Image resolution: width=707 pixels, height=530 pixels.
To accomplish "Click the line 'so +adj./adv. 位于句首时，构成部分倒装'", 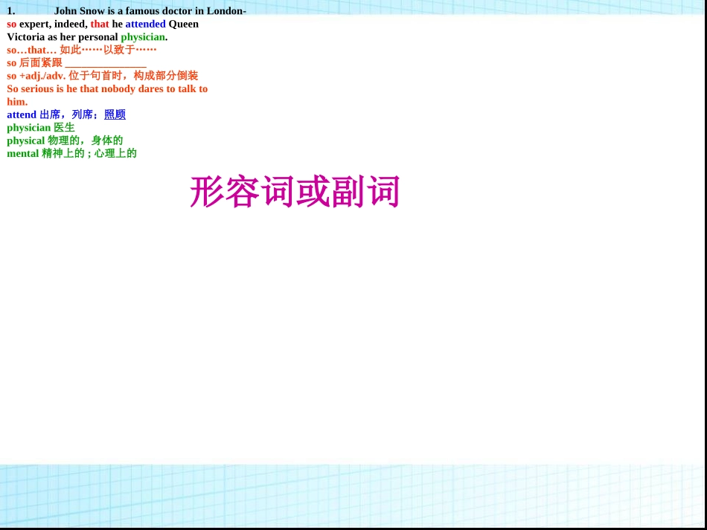I will (103, 76).
